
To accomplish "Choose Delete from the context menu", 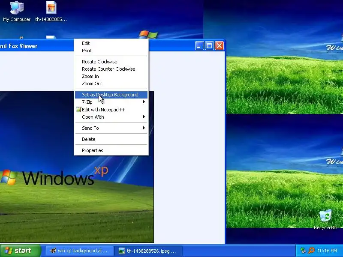I will (x=111, y=139).
